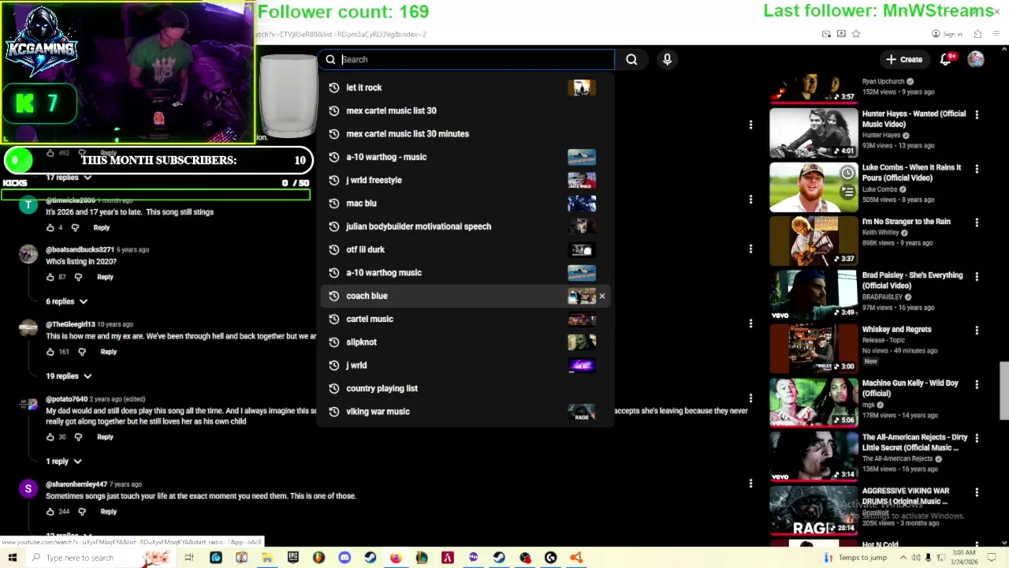The width and height of the screenshot is (1009, 568).
Task: Open more options for Luke Combs video
Action: tap(977, 169)
